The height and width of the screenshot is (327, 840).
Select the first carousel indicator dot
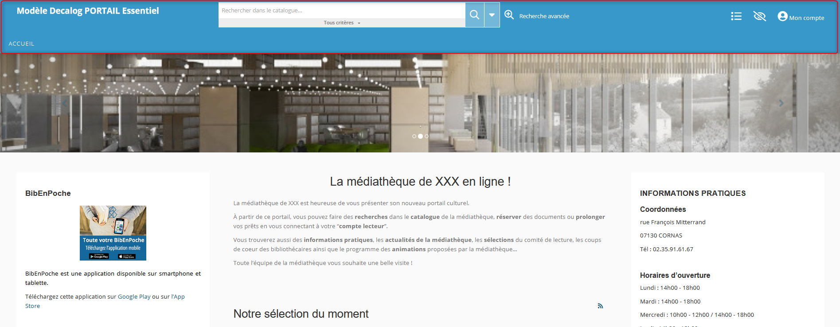coord(414,136)
